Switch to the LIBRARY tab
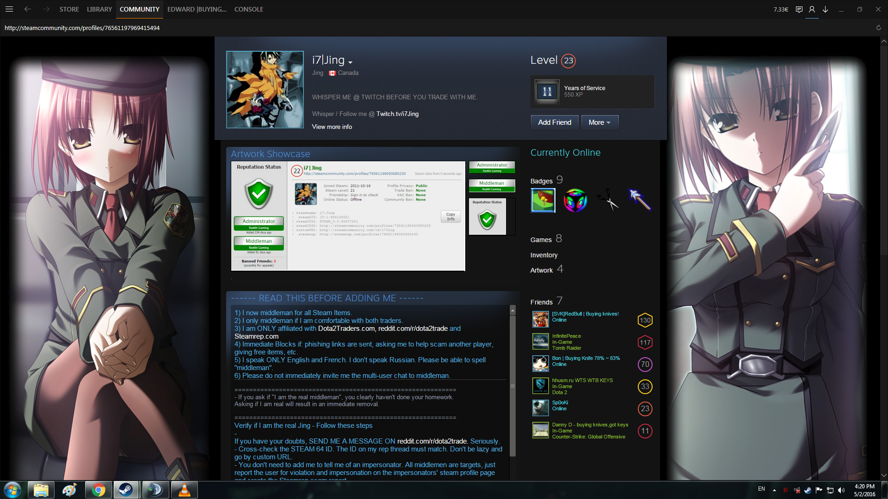 click(99, 9)
